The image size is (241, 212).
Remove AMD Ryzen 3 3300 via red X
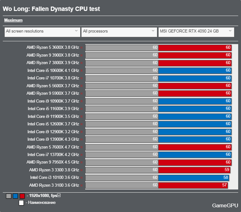[81, 170]
